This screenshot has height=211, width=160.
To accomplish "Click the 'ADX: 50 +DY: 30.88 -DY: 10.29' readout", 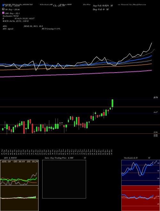I will coord(20,161).
